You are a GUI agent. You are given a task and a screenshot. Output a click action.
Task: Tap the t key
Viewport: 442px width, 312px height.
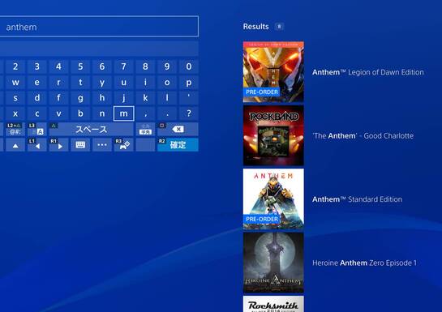(80, 82)
